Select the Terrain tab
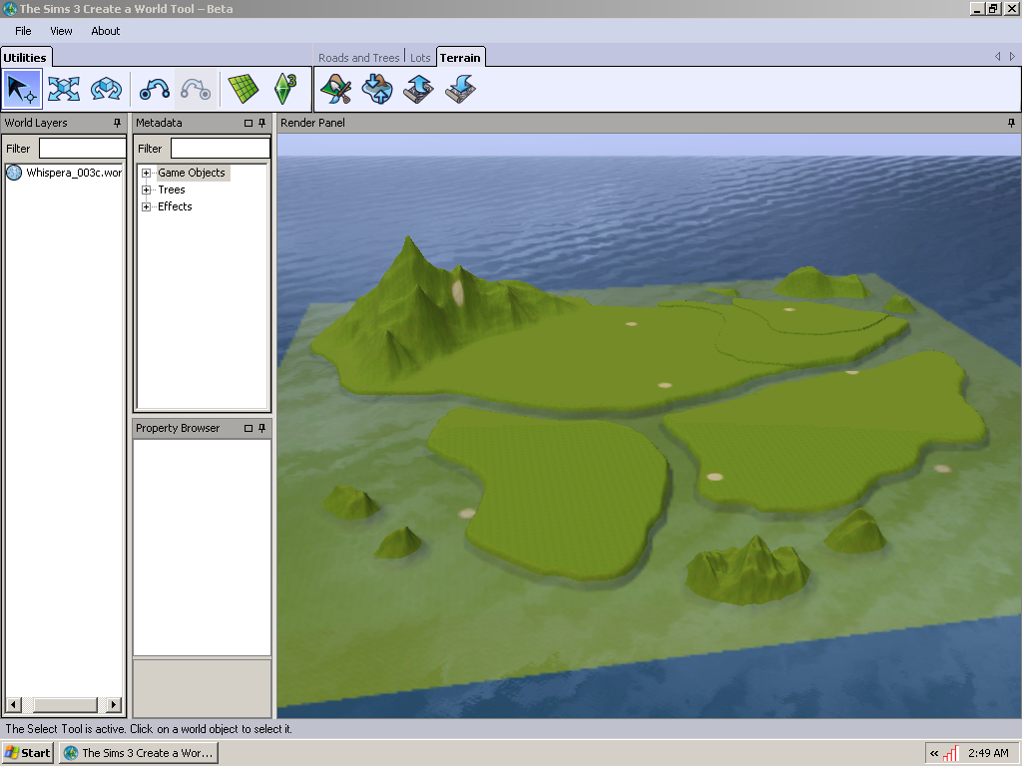This screenshot has height=766, width=1022. coord(460,57)
